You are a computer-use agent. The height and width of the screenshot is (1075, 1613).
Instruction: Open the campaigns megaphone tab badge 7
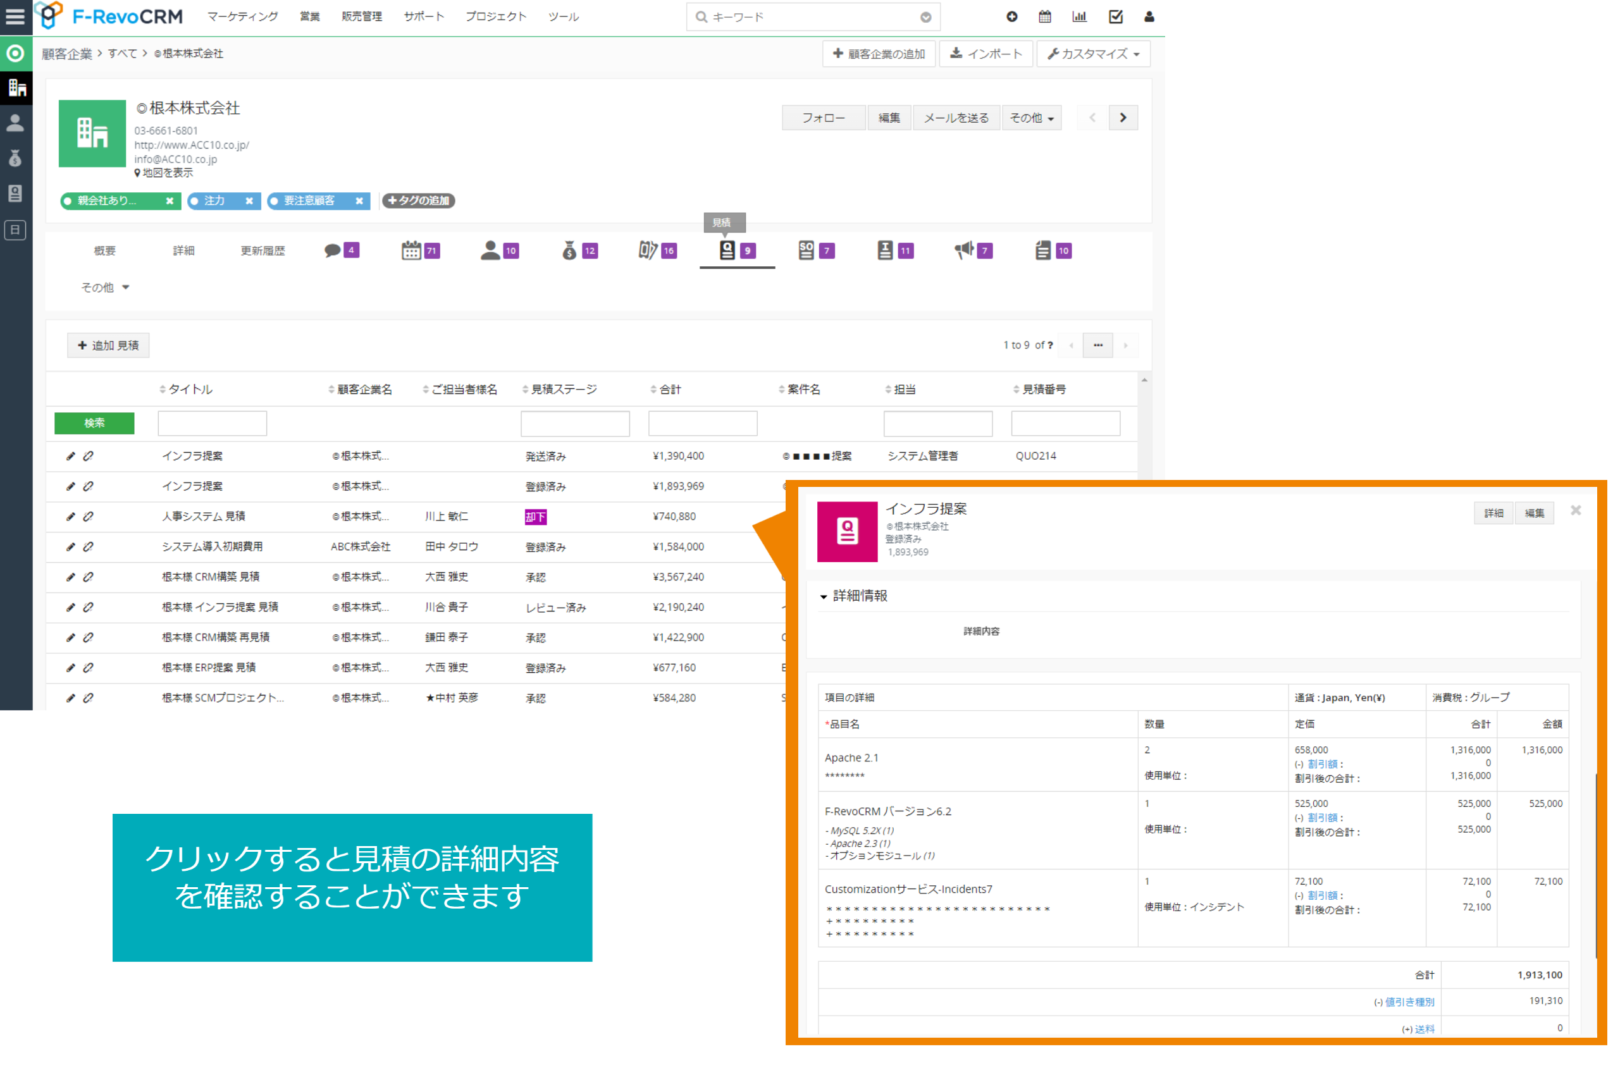pyautogui.click(x=974, y=250)
